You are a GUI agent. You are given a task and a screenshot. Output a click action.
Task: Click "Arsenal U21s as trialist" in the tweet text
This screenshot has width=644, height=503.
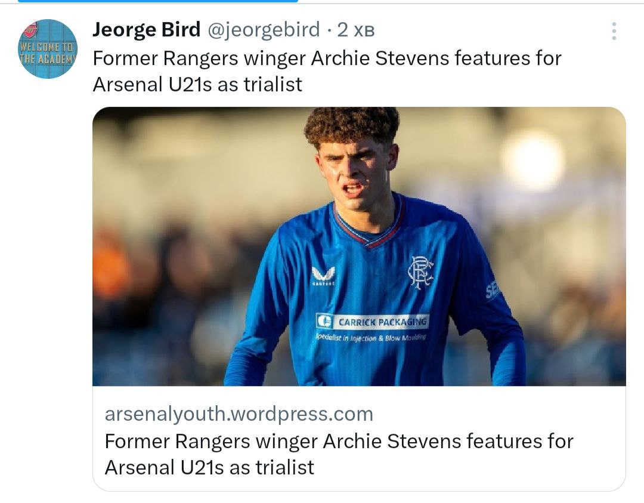(x=197, y=84)
